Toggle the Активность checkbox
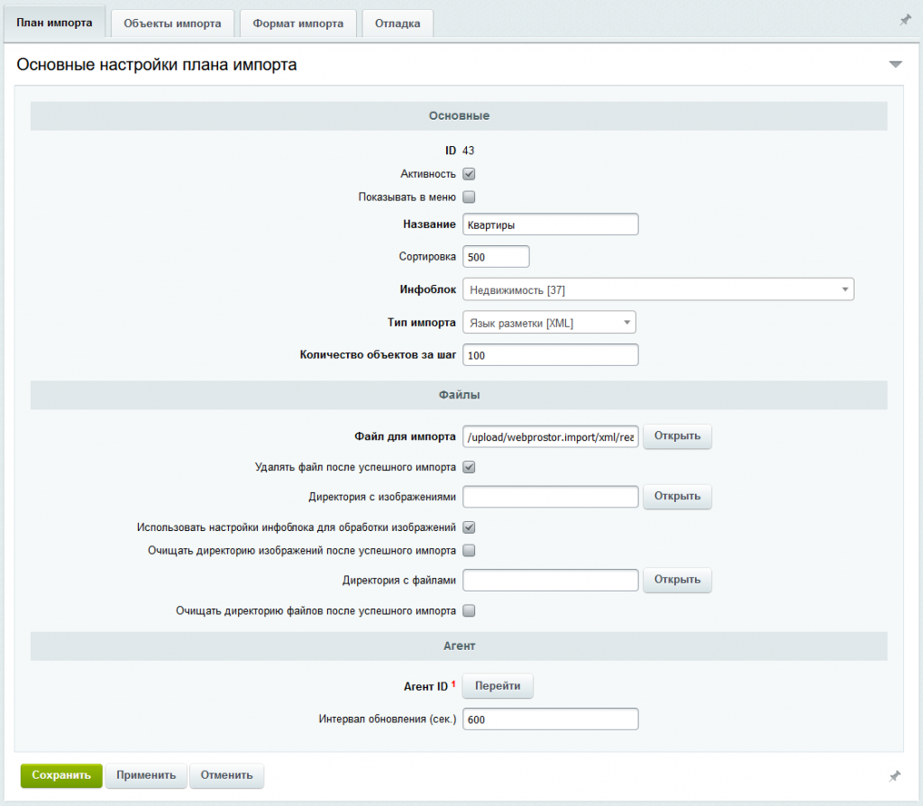Screen dimensions: 923x806 (469, 174)
